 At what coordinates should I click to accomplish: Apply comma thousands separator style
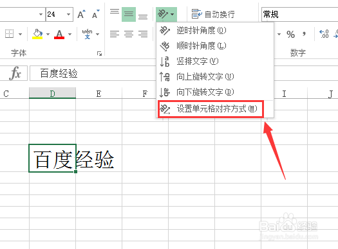click(304, 34)
